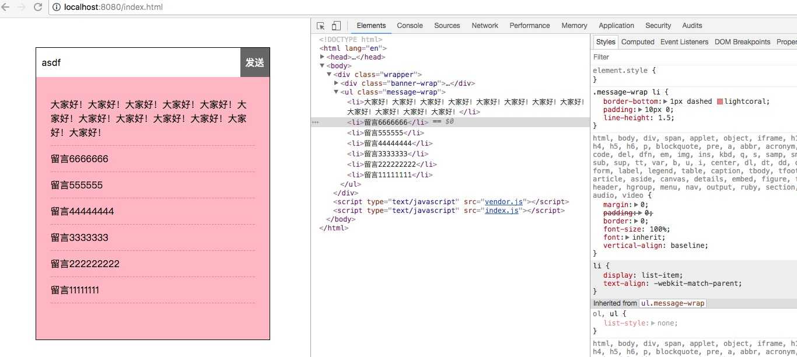Expand the div.banner-wrap node triangle

click(x=337, y=83)
